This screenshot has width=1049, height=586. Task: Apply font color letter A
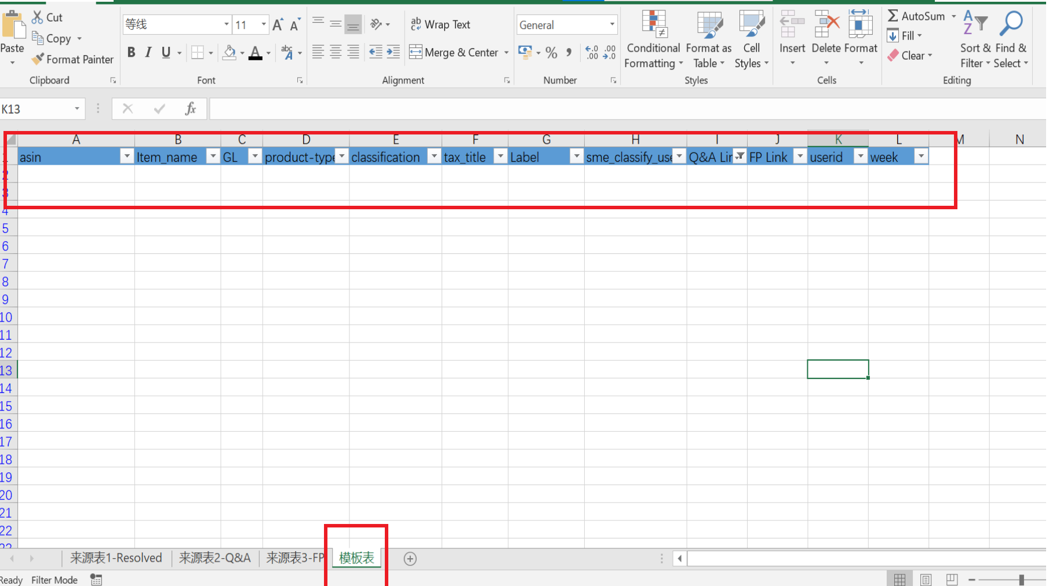coord(255,53)
